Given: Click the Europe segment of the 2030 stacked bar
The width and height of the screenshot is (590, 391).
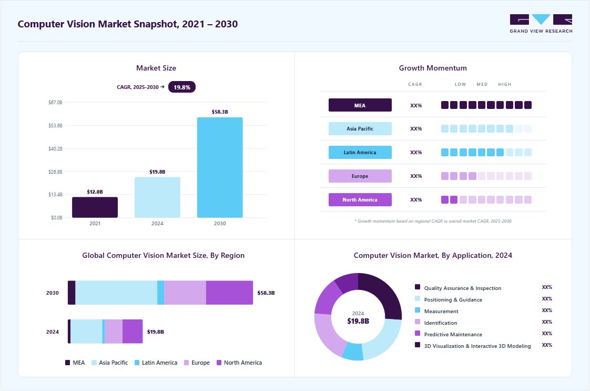Looking at the screenshot, I should coord(185,293).
